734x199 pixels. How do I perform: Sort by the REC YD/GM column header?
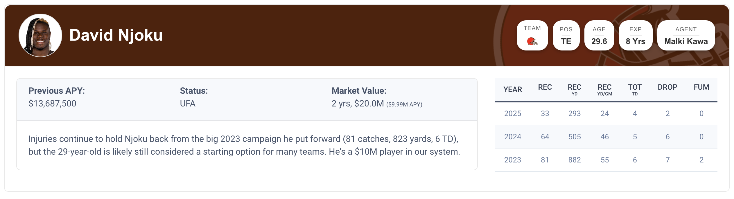coord(604,90)
